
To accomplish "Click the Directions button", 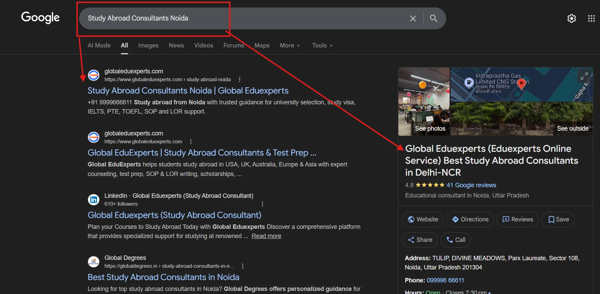I will point(470,219).
